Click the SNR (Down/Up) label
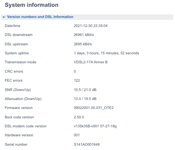 tap(18, 90)
